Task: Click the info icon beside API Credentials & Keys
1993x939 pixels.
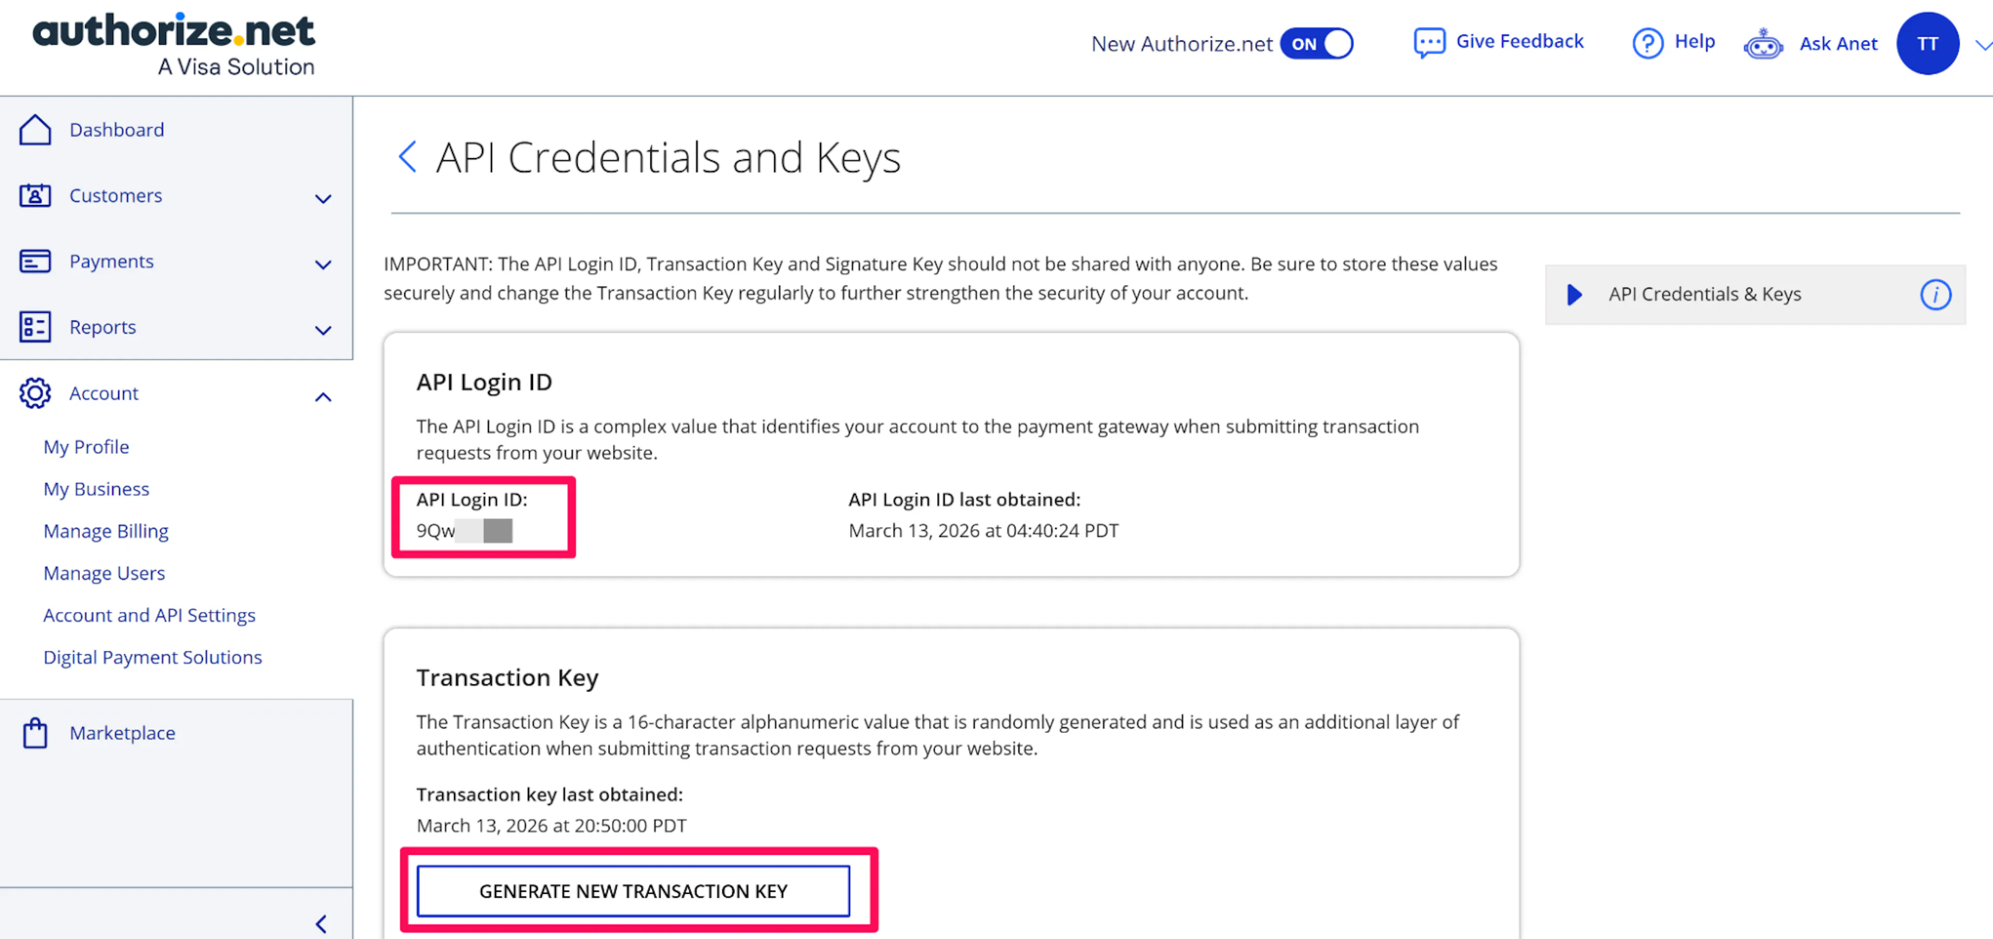Action: (x=1935, y=295)
